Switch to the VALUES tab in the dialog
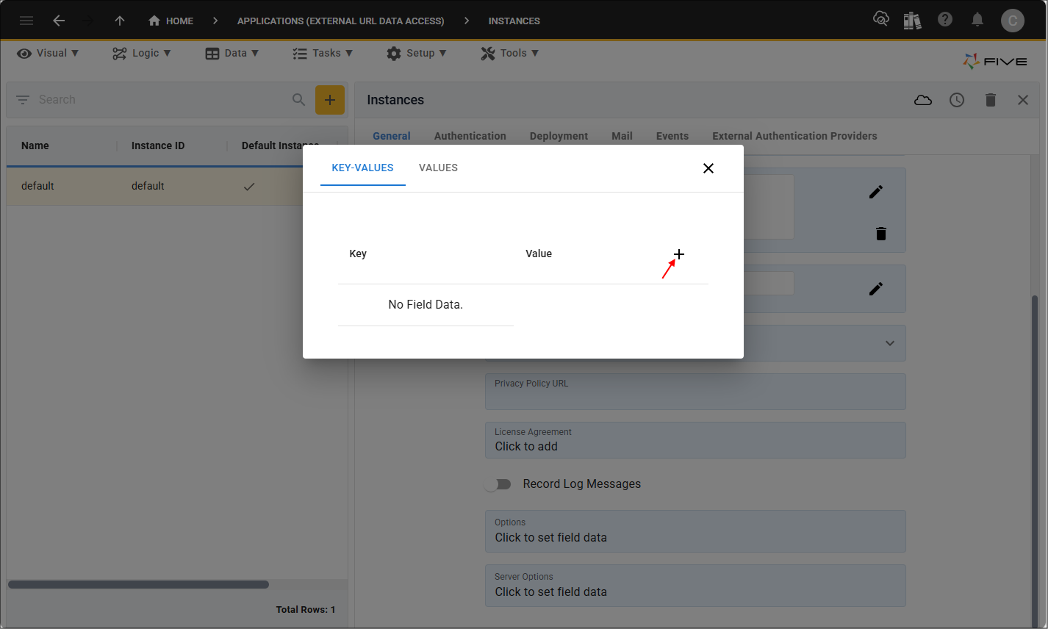The image size is (1048, 629). click(438, 168)
